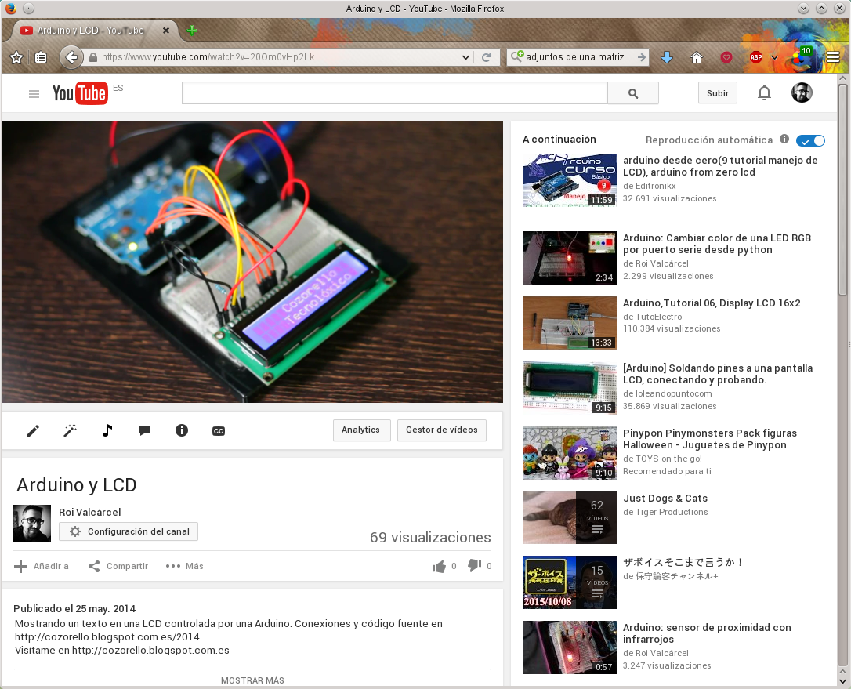Open the sensor de proximidad video title
Viewport: 851px width, 689px height.
coord(707,633)
